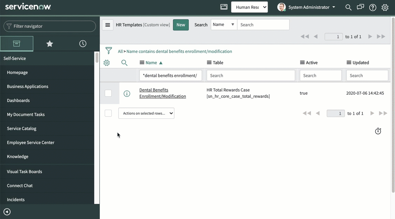Open the Human Resources scope dropdown
Screen dimensions: 395x219
pyautogui.click(x=249, y=7)
